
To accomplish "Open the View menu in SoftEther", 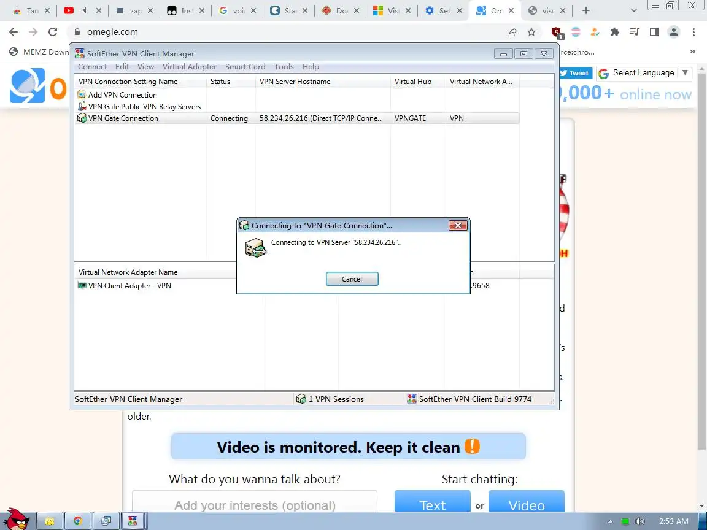I will pos(145,67).
